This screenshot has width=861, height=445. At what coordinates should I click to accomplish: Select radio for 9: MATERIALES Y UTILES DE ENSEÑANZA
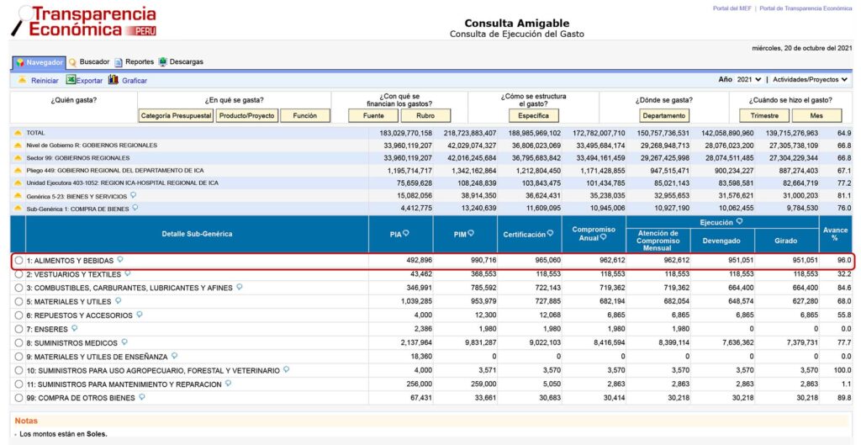(x=19, y=357)
